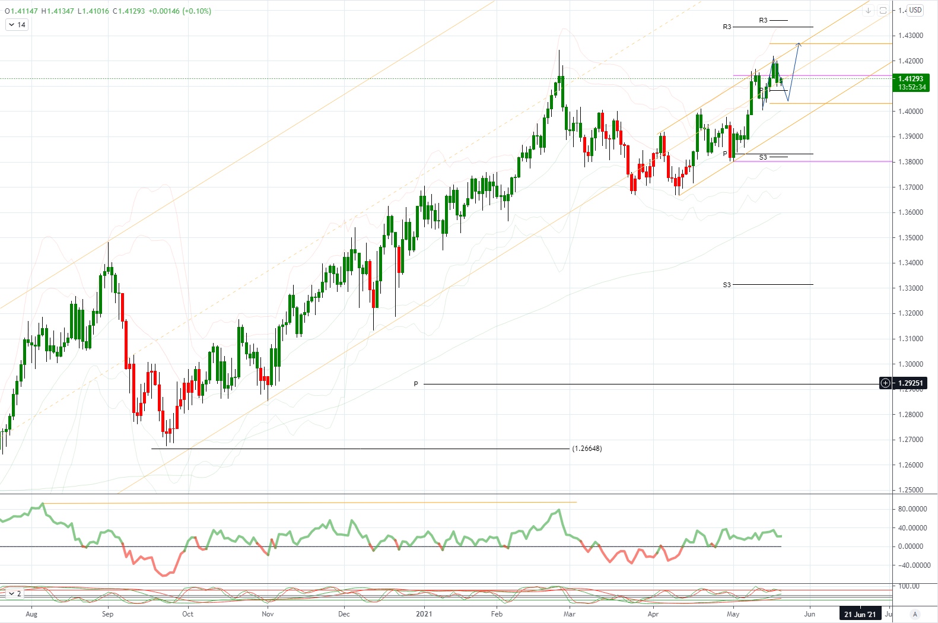
Task: Click the 1.30000 price scale label
Action: [911, 364]
